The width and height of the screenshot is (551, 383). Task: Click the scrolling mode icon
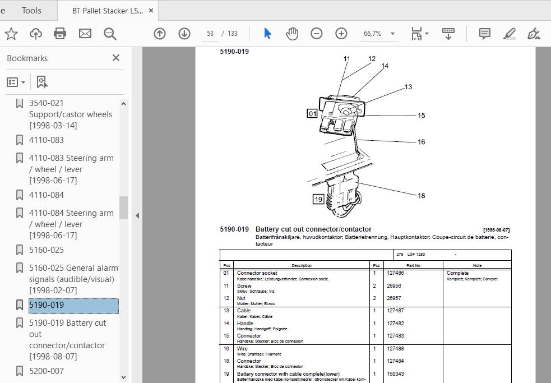coord(448,34)
